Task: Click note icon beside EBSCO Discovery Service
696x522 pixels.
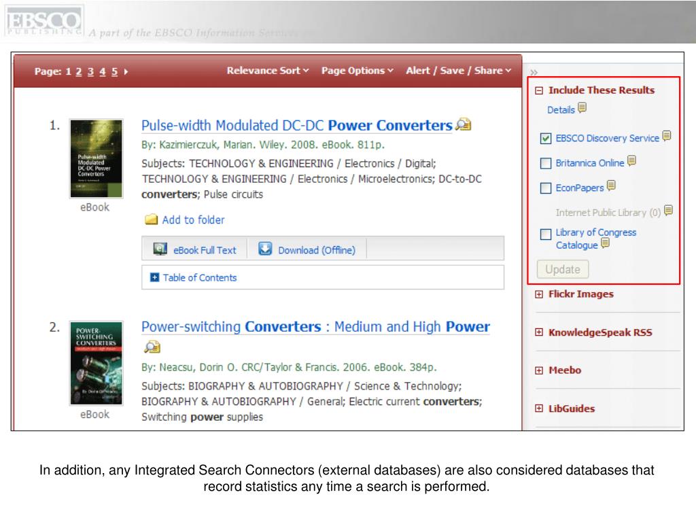Action: coord(666,136)
